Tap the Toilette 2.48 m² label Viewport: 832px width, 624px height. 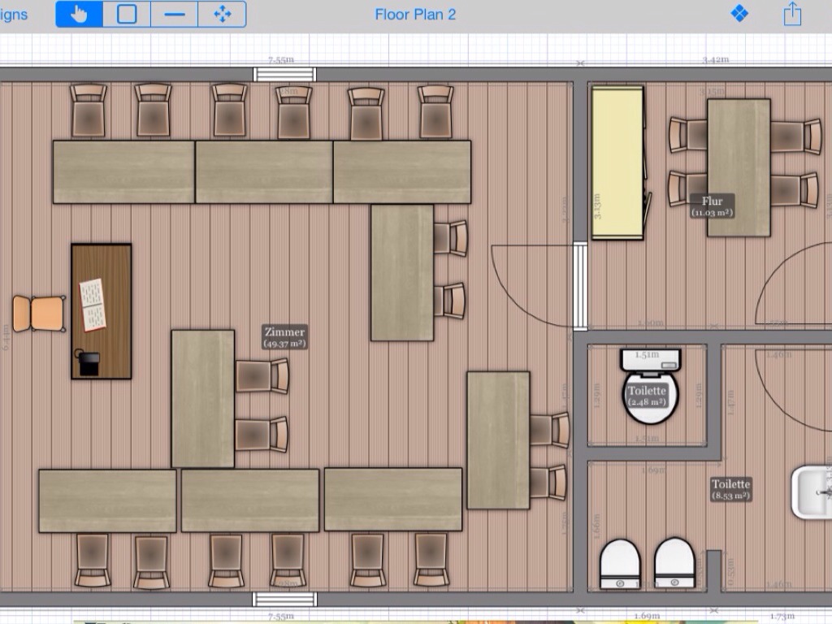click(x=647, y=396)
